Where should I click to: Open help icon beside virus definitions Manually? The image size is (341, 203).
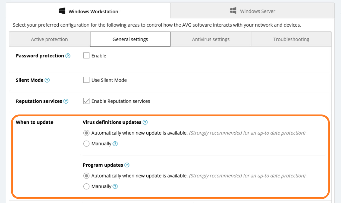(115, 144)
